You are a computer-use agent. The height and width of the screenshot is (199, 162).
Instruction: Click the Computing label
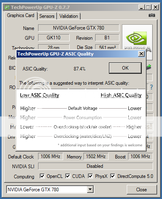(x=24, y=177)
